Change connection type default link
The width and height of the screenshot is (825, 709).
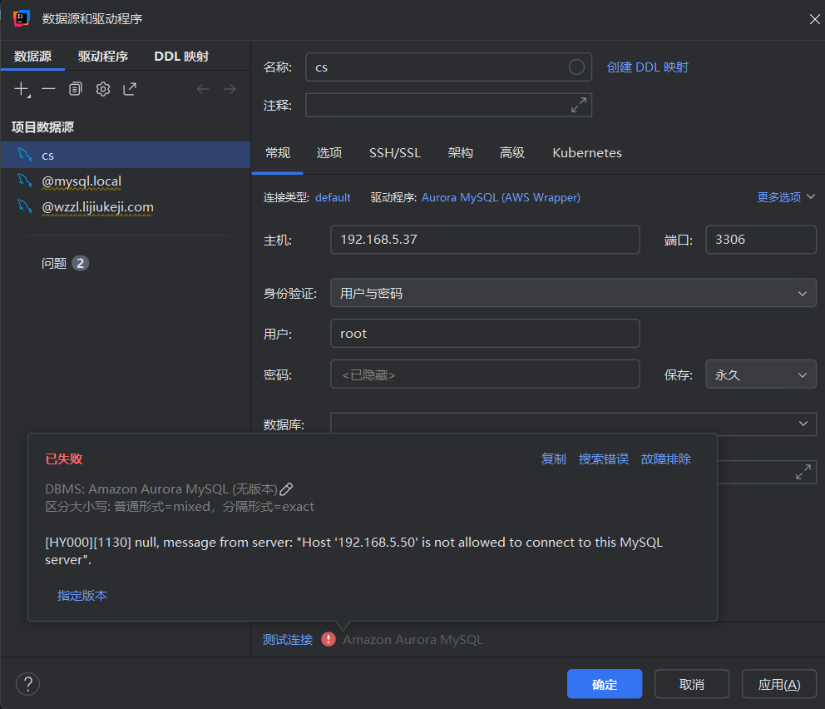(333, 197)
